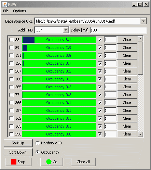Select the checkbox left of HPD 88
Viewport: 151px width, 170px height.
pos(11,40)
